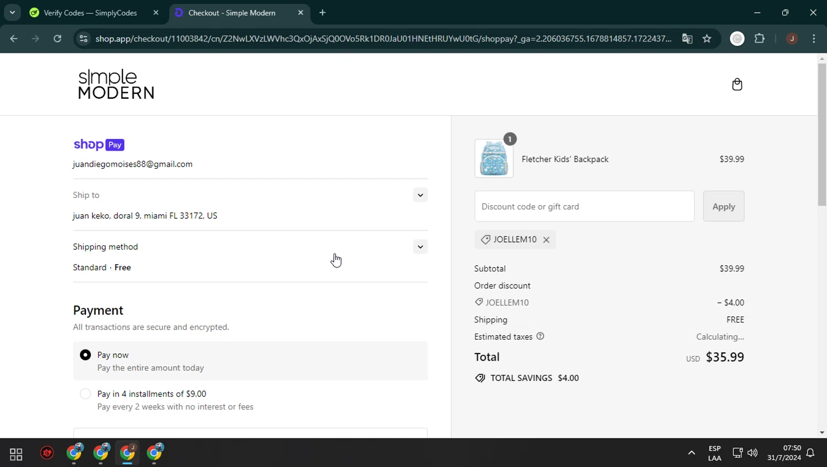Screen dimensions: 827x467
Task: Reload the checkout page
Action: tap(57, 39)
